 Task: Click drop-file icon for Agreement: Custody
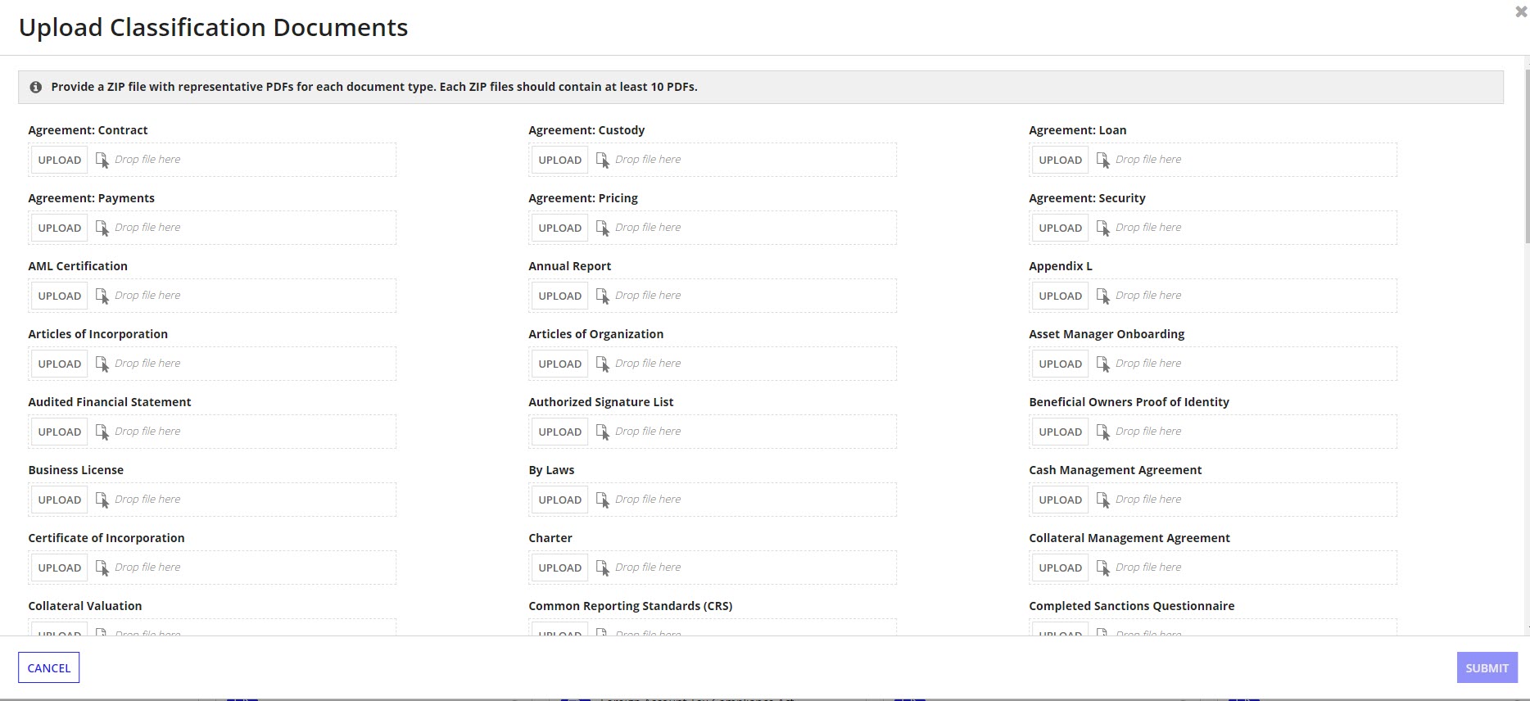pos(603,160)
